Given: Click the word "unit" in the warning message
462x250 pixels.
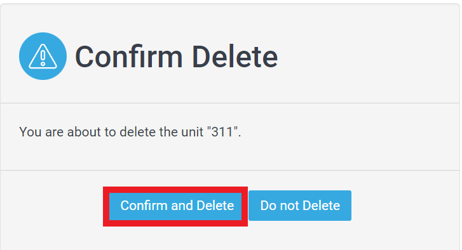Looking at the screenshot, I should [192, 132].
